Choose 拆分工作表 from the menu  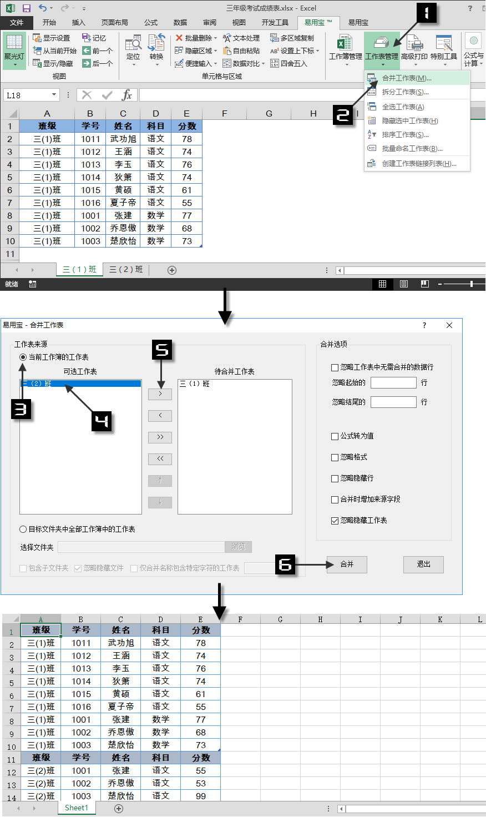pos(417,92)
